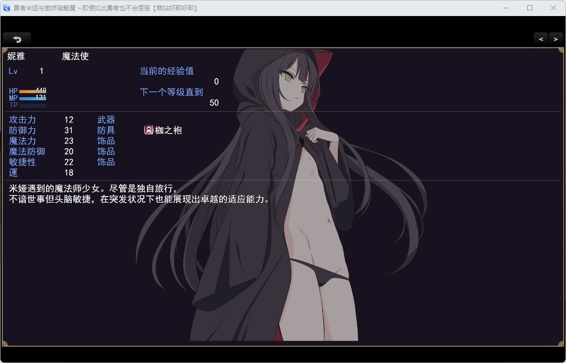The width and height of the screenshot is (566, 363).
Task: Click the back arrow return button
Action: point(17,39)
